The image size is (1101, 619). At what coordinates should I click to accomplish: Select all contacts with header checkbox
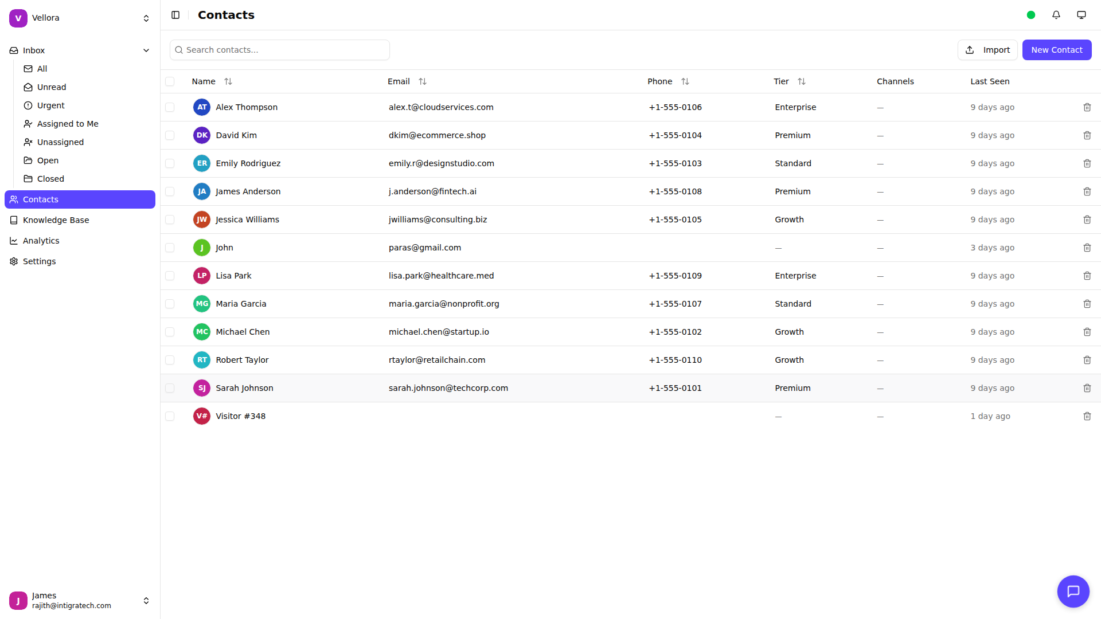pos(170,81)
